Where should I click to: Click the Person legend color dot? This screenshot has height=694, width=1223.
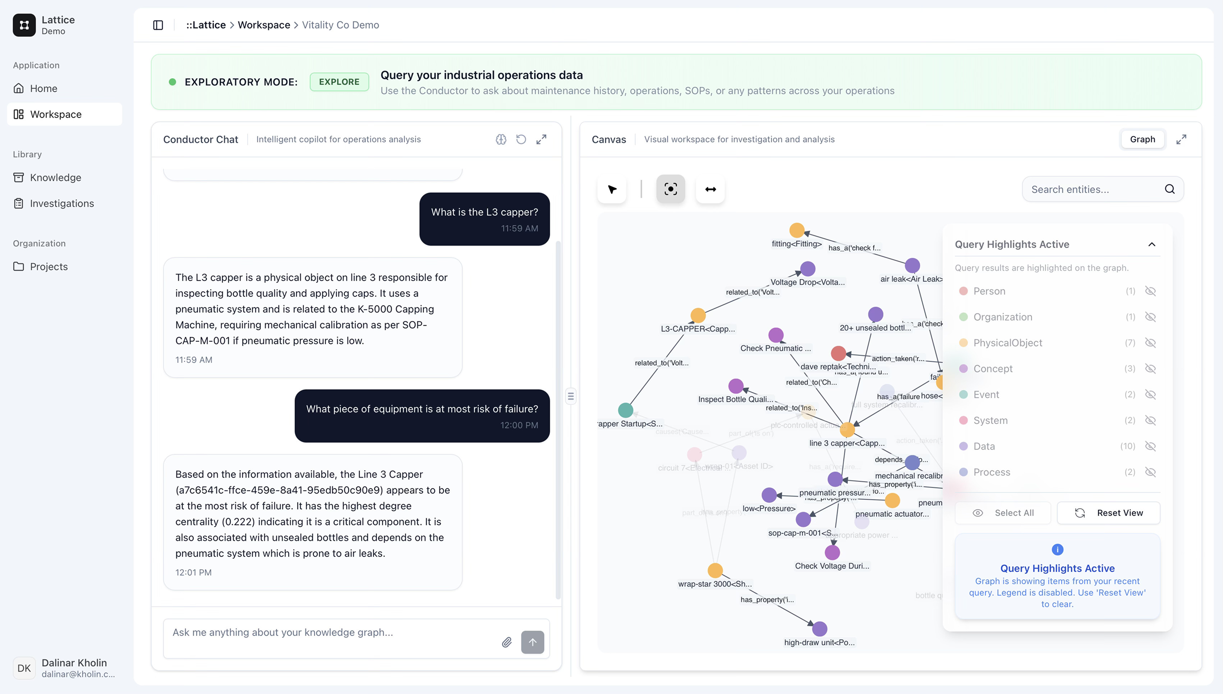pos(963,291)
